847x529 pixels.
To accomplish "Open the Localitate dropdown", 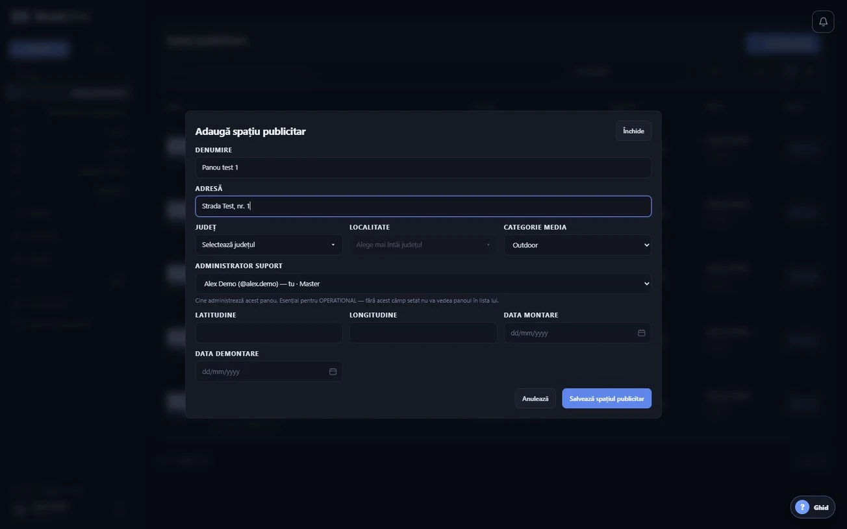I will pyautogui.click(x=423, y=245).
